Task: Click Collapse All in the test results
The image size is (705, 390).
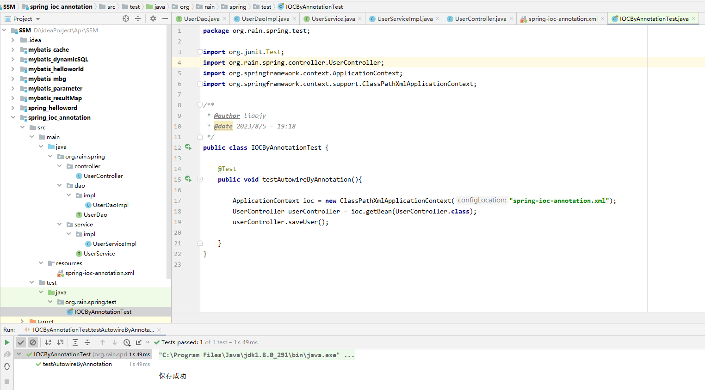Action: click(x=87, y=342)
